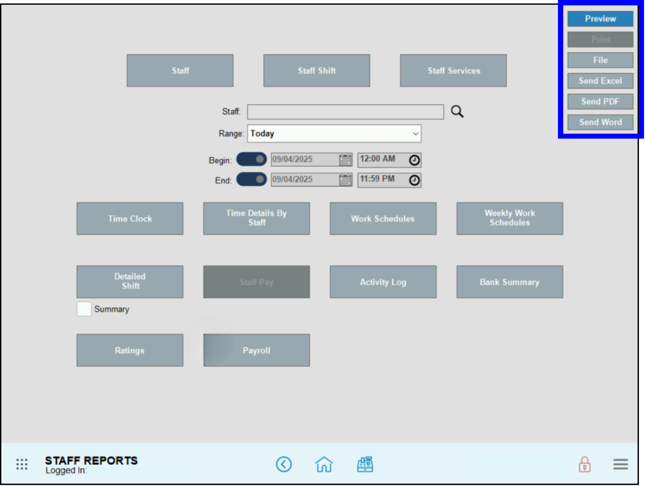Open the Begin time clock picker
Viewport: 645px width, 486px height.
413,159
